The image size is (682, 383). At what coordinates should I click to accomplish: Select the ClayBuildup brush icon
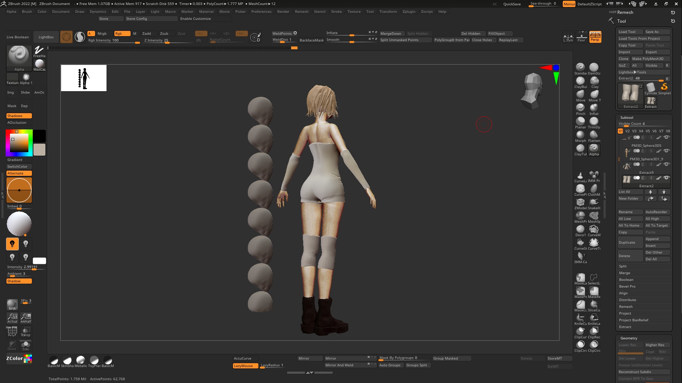click(x=580, y=81)
